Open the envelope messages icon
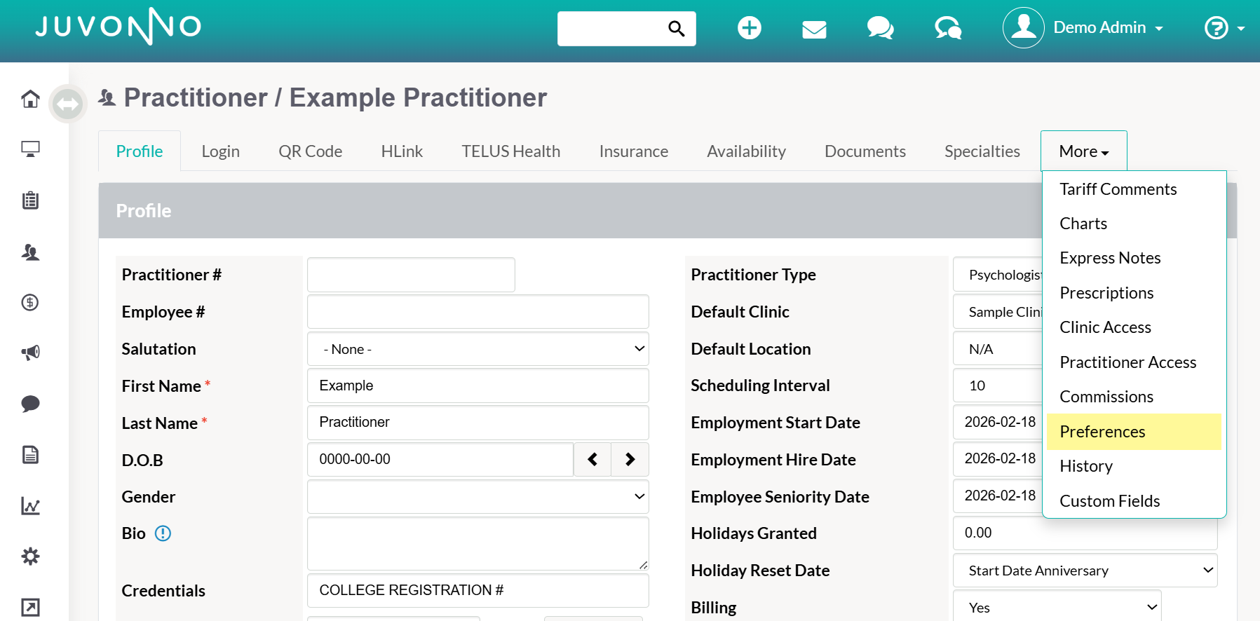 pyautogui.click(x=814, y=29)
